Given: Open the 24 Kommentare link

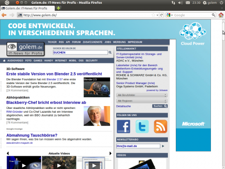Looking at the screenshot, I should (x=17, y=91).
